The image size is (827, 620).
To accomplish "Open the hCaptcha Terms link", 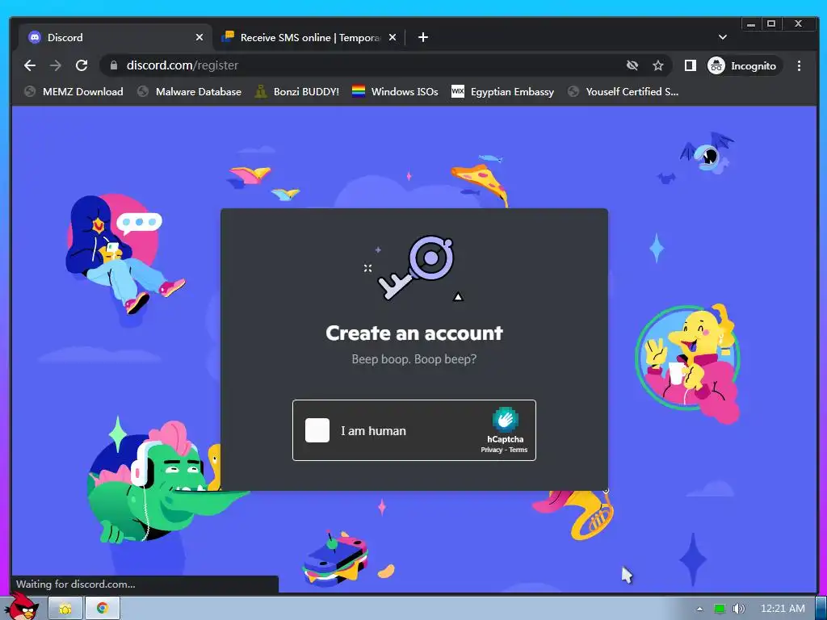I will [x=518, y=450].
